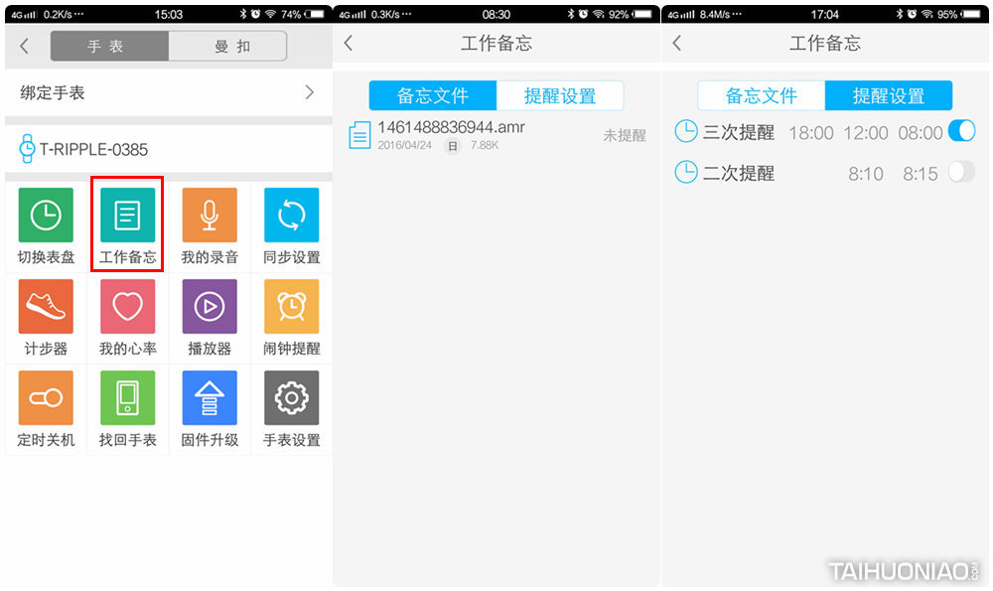Use 找回手表 to find the watch
Image resolution: width=993 pixels, height=591 pixels.
pyautogui.click(x=127, y=408)
